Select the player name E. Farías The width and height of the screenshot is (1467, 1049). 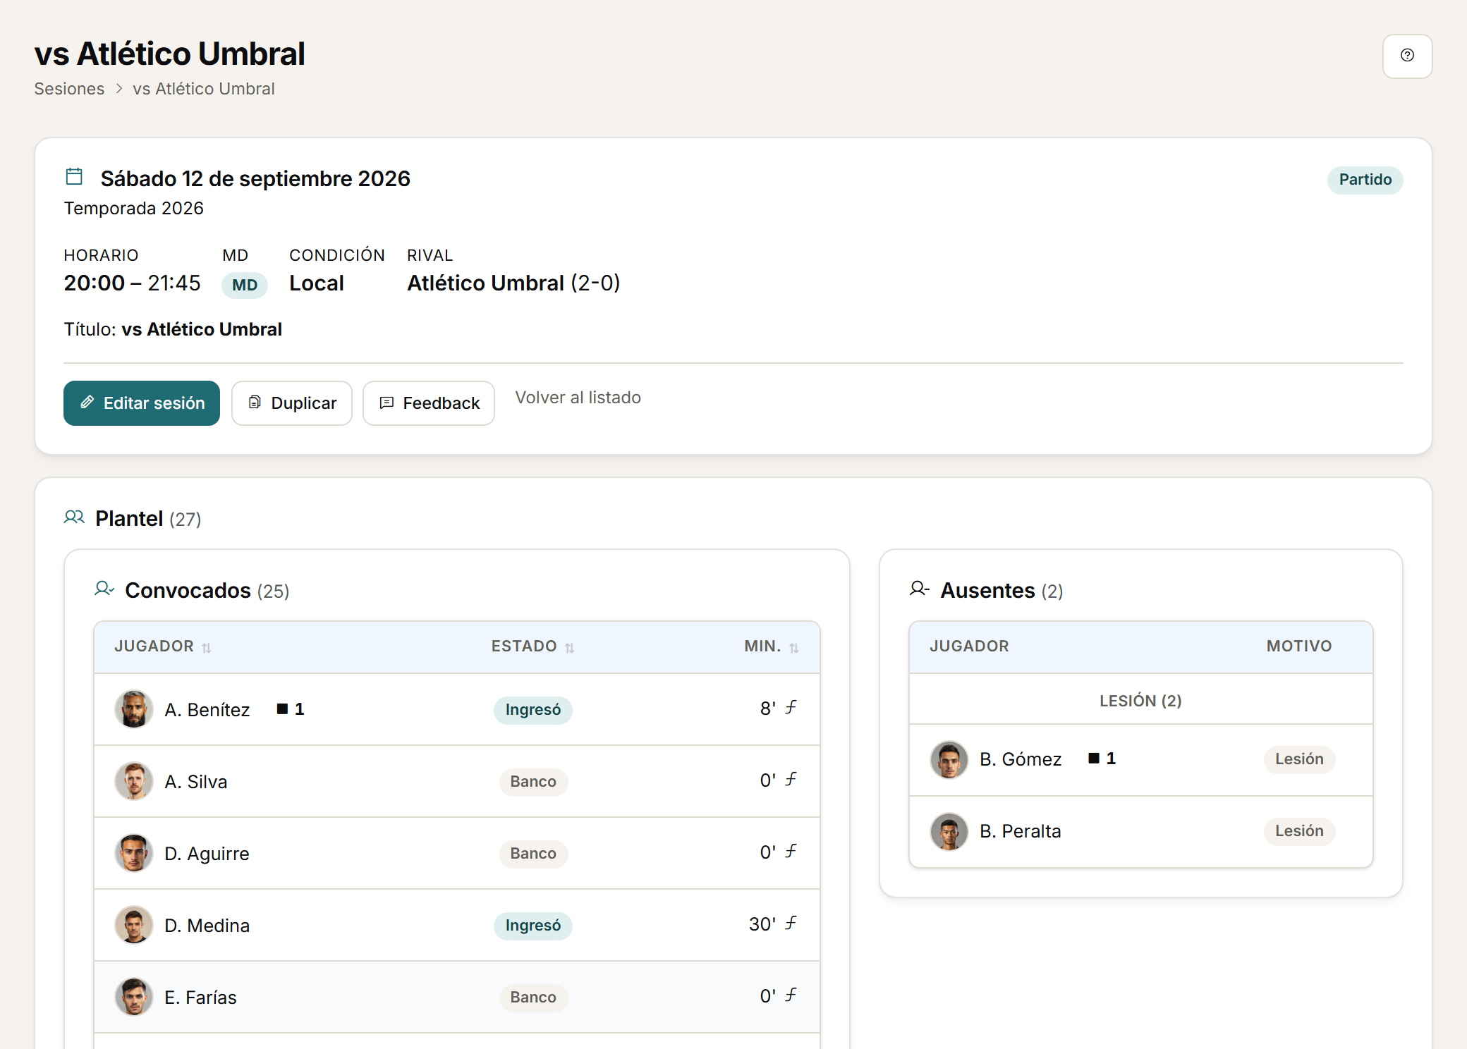[201, 998]
